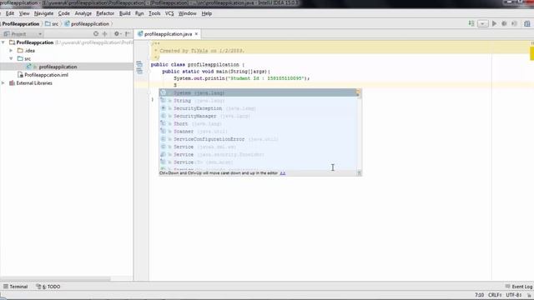Click the run gutter icon beside class declaration
The width and height of the screenshot is (534, 300).
(139, 64)
